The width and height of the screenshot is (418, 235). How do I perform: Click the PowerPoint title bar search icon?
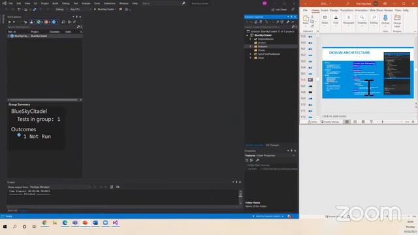(x=347, y=3)
